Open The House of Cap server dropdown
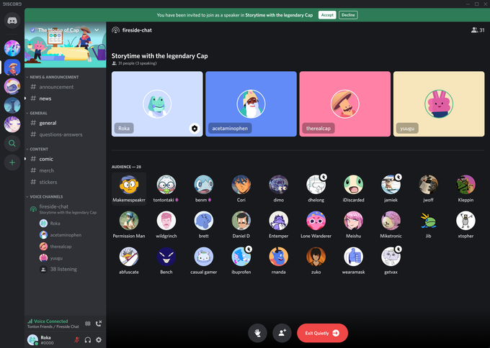The height and width of the screenshot is (348, 490). pos(97,30)
